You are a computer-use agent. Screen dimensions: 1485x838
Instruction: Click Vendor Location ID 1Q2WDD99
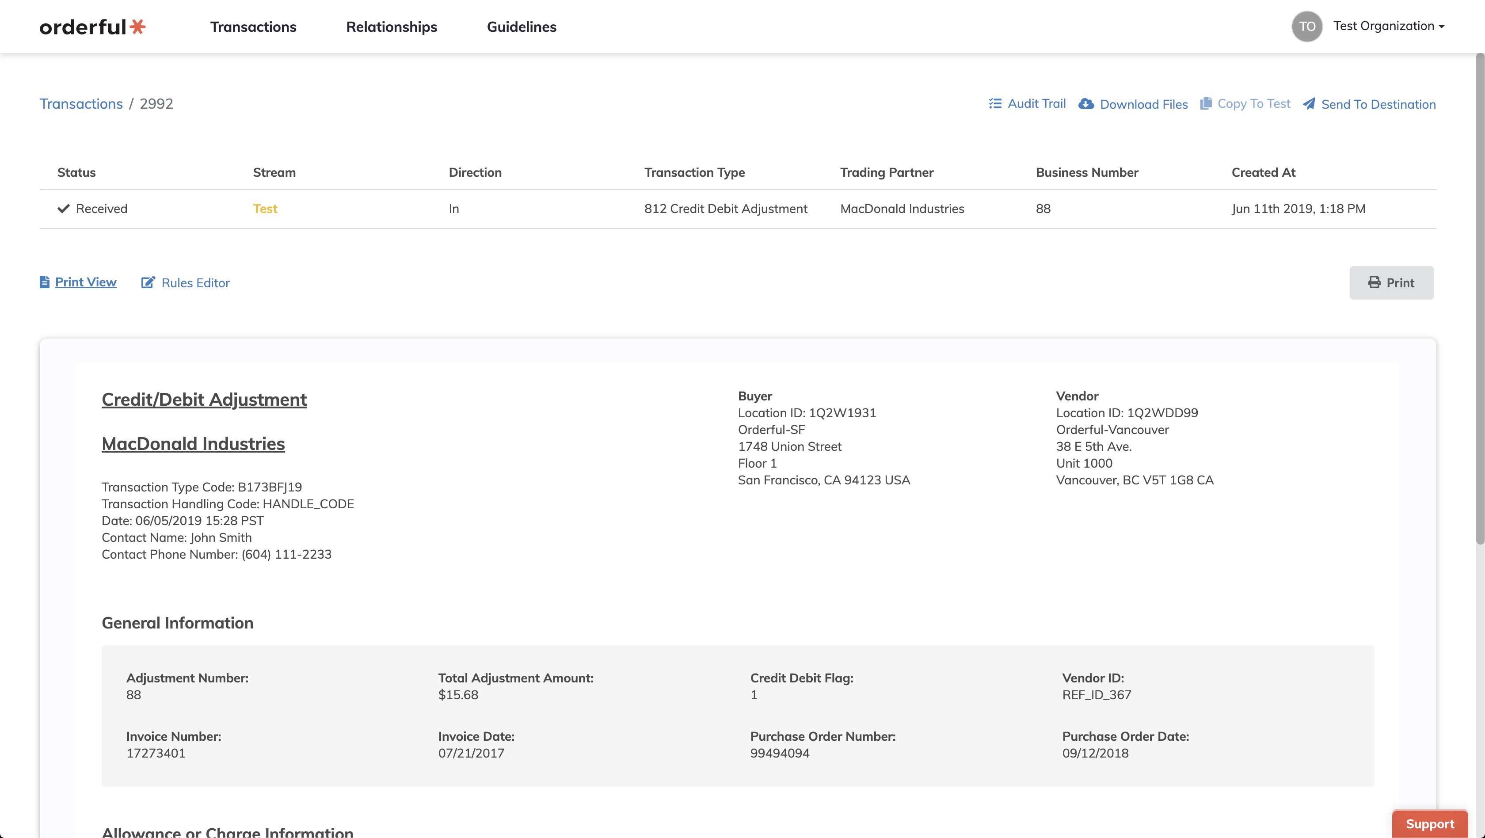click(x=1127, y=413)
